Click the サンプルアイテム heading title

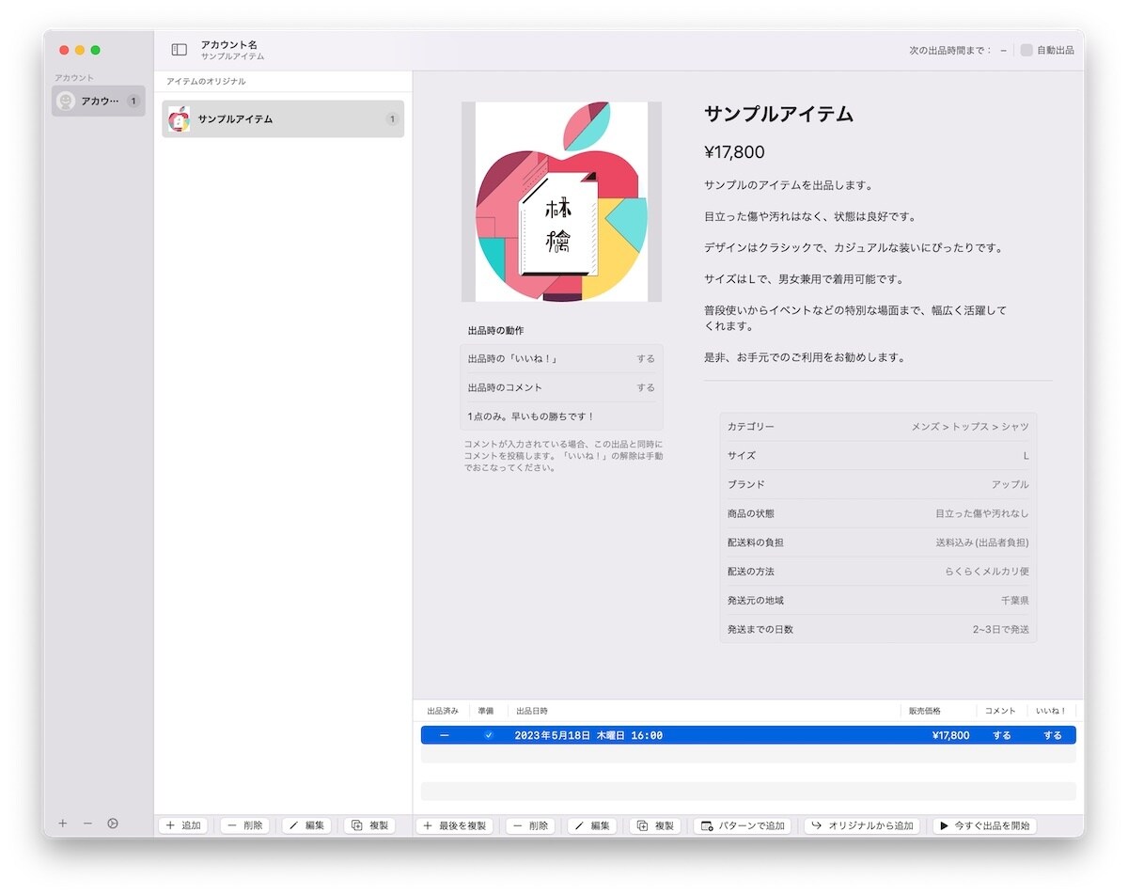pos(778,115)
